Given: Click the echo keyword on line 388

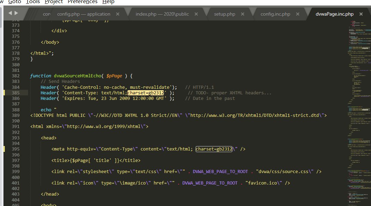Looking at the screenshot, I should 46,110.
